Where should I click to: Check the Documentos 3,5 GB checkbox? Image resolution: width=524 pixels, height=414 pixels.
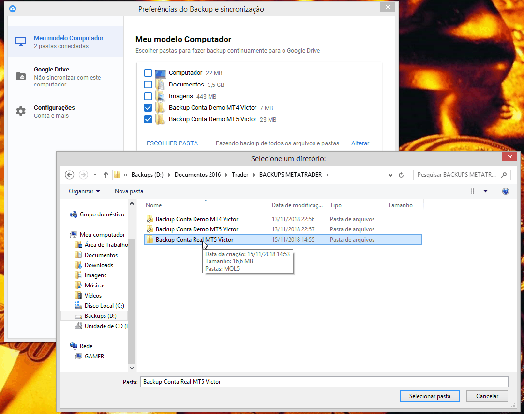click(148, 85)
